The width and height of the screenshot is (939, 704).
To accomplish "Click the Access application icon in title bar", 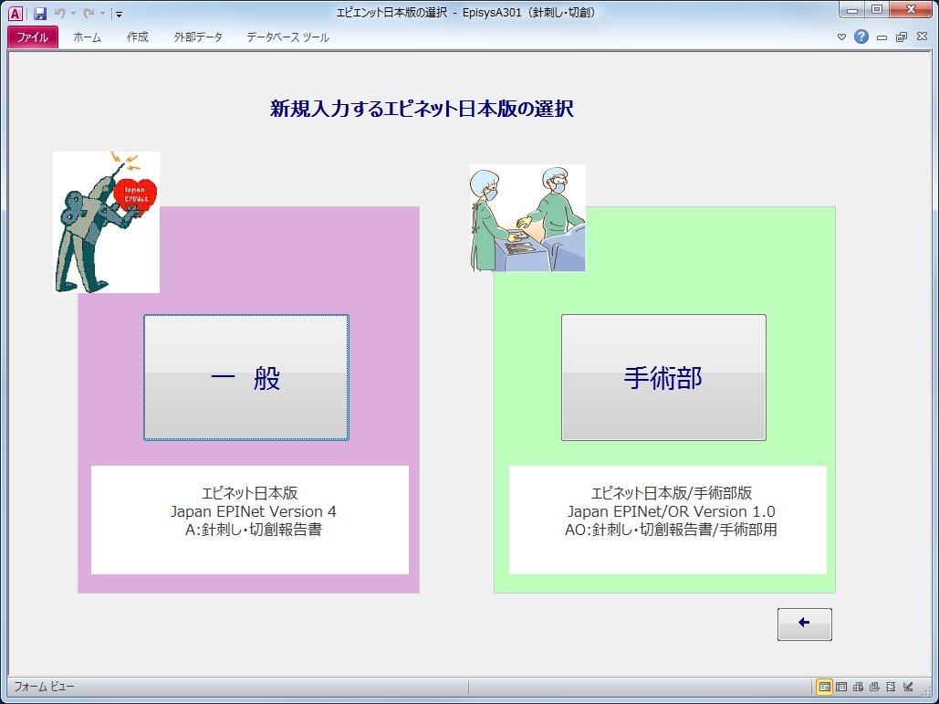I will (x=16, y=14).
